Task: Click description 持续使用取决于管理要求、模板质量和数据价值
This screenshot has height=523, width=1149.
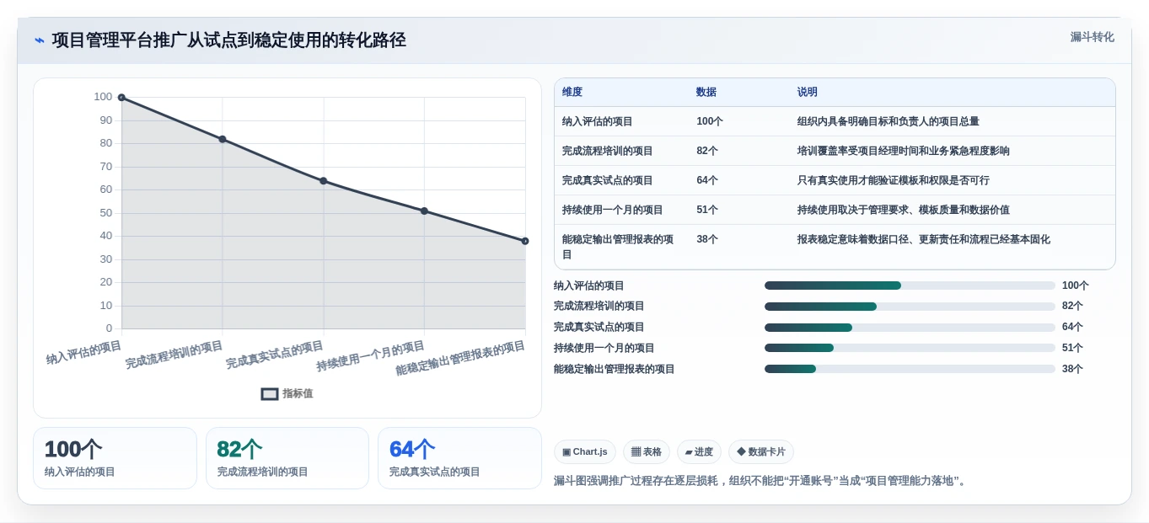Action: click(x=904, y=210)
